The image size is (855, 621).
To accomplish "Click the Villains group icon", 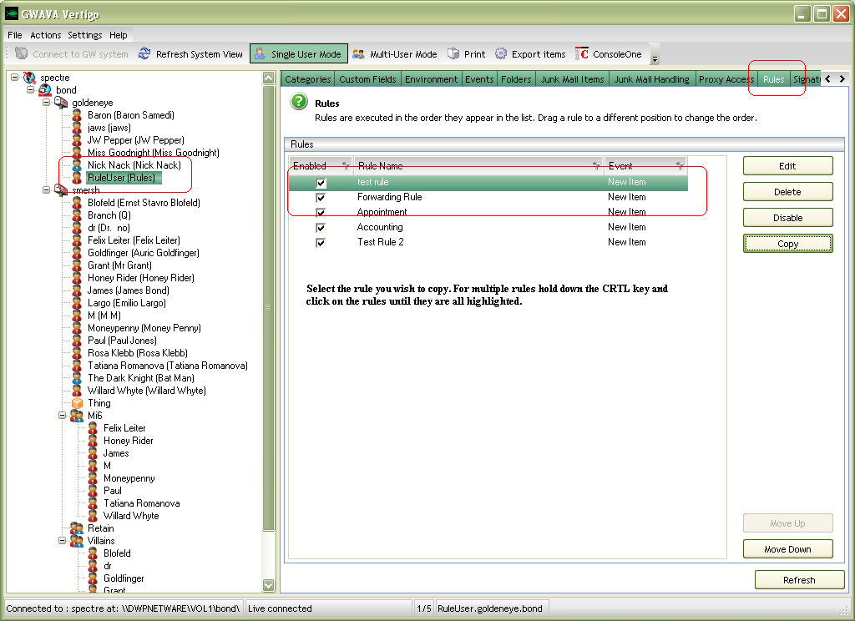I will point(77,541).
